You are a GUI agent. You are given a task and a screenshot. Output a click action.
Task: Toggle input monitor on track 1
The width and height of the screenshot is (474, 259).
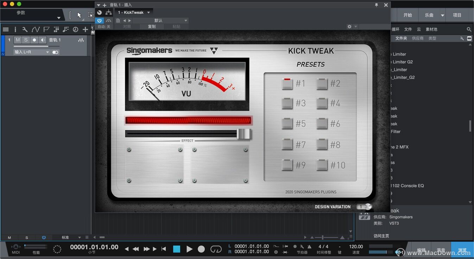point(42,40)
